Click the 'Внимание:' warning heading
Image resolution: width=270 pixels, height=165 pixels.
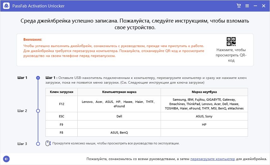pos(33,39)
